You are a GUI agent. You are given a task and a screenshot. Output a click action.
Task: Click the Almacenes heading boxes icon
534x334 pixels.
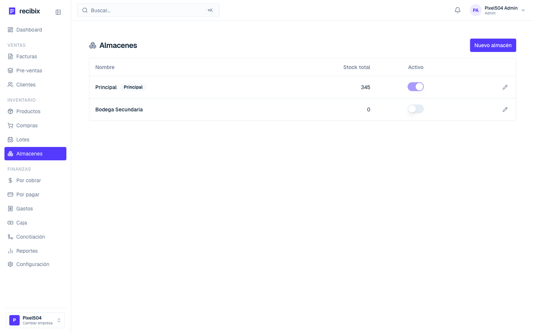[x=93, y=45]
